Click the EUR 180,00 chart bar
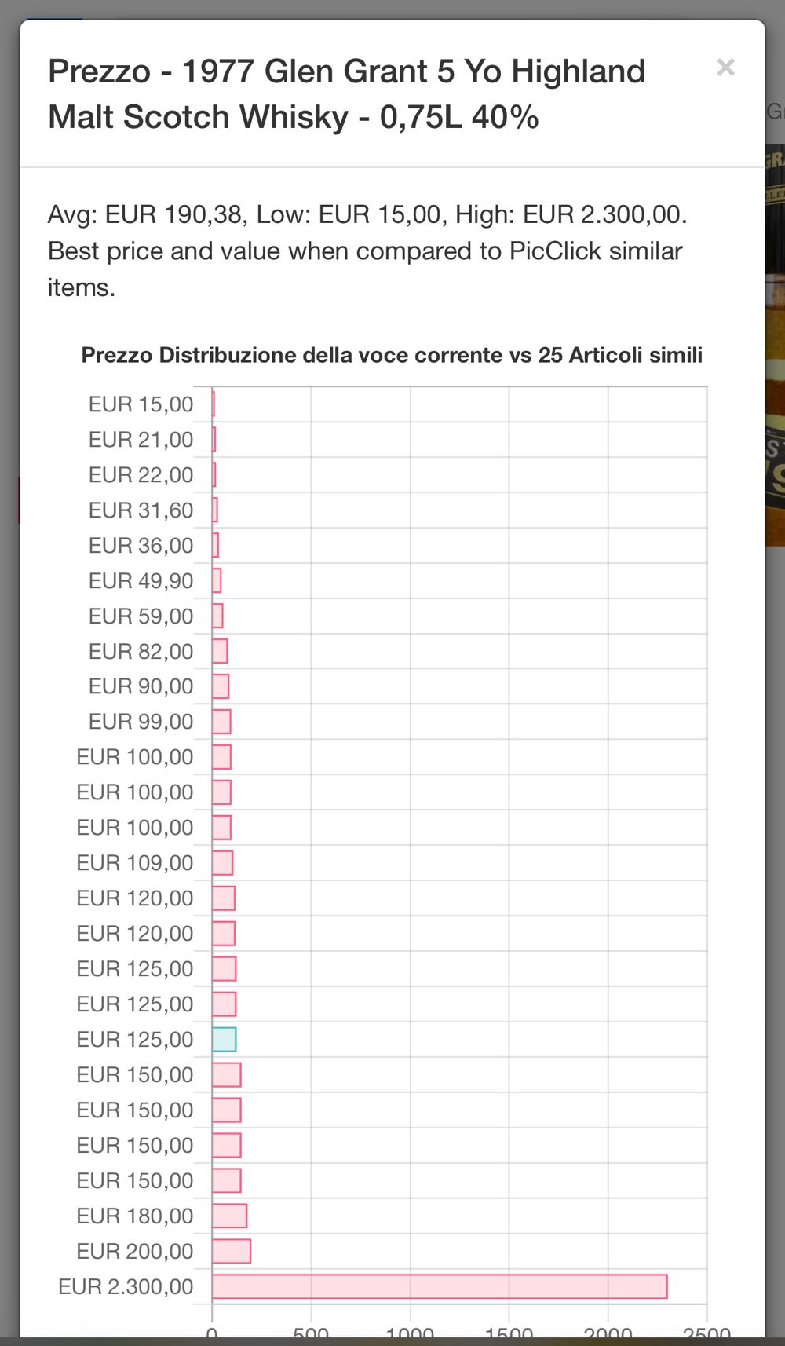 229,1216
